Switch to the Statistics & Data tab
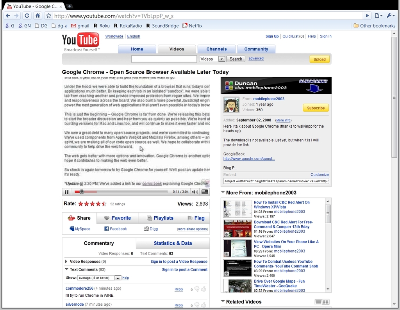400x310 pixels. 173,243
